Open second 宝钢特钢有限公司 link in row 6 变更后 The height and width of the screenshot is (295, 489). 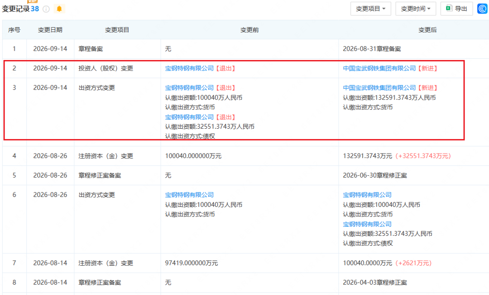click(367, 224)
